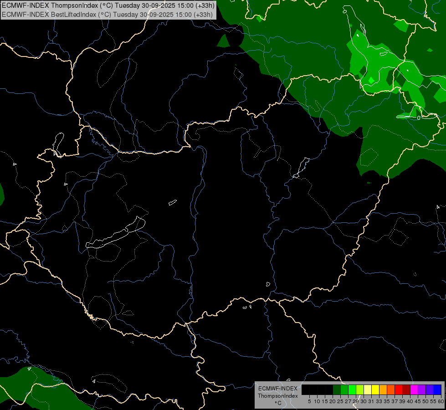Click the 0 contour label at right edge
Image resolution: width=446 pixels, height=410 pixels.
(x=418, y=118)
